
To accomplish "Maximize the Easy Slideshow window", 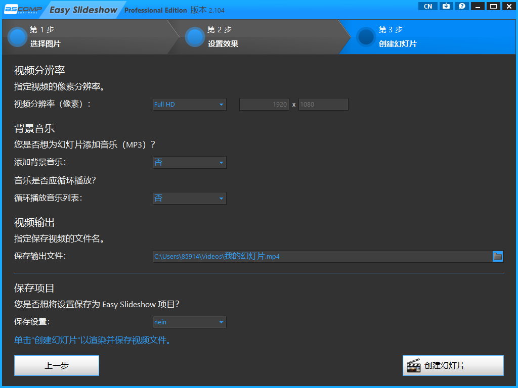I will [x=494, y=6].
